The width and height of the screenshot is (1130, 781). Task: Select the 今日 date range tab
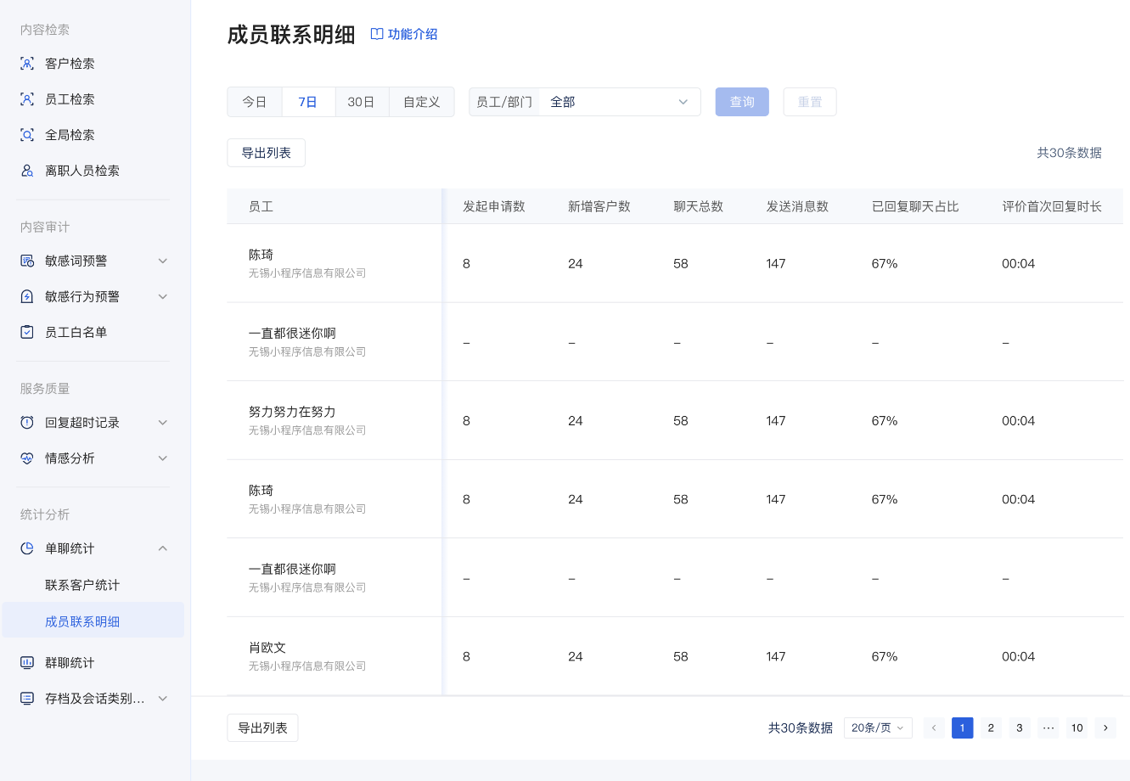click(x=255, y=102)
